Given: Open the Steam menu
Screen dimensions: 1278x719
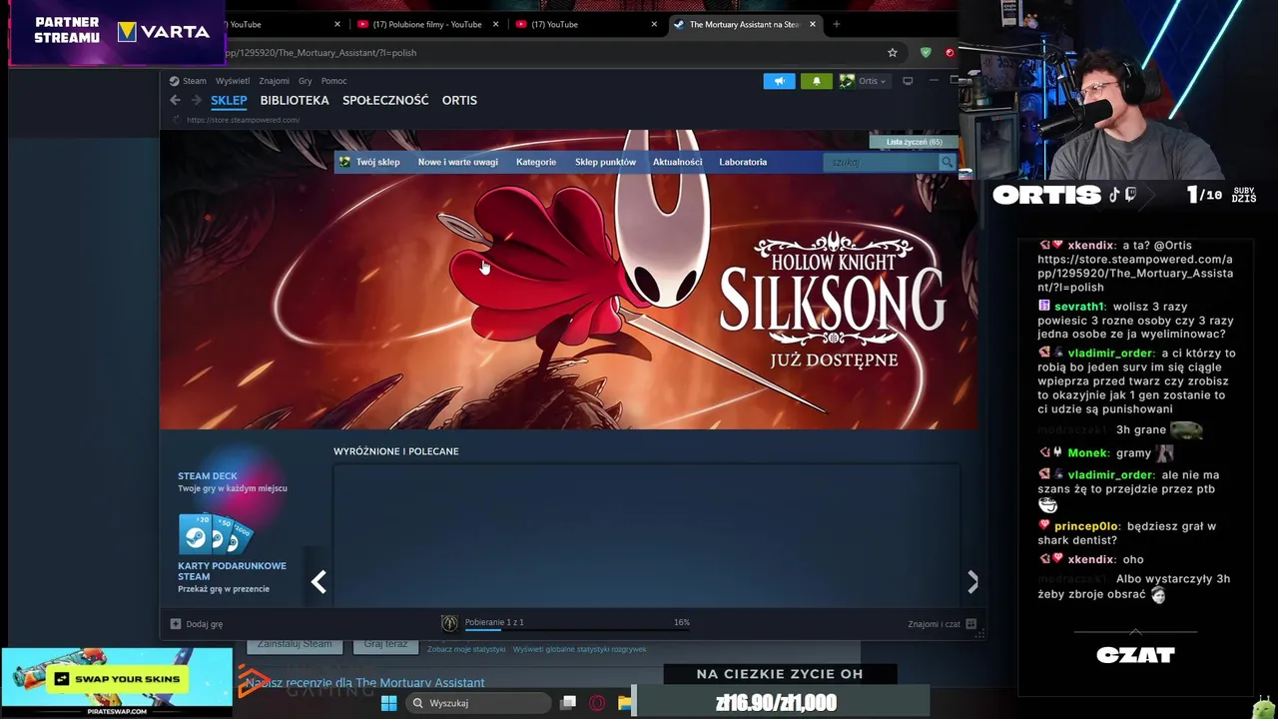Looking at the screenshot, I should (x=195, y=81).
